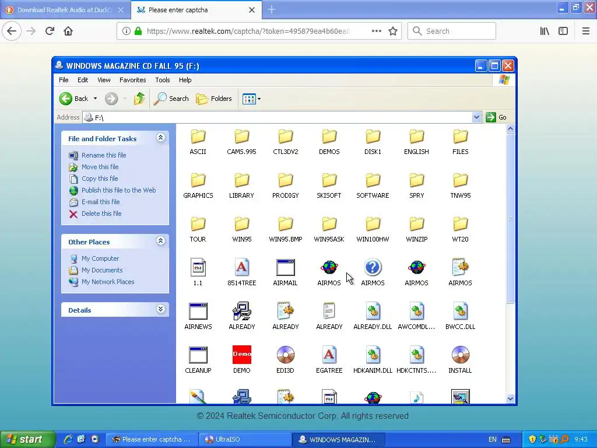Click E-mail this file link

pyautogui.click(x=100, y=202)
